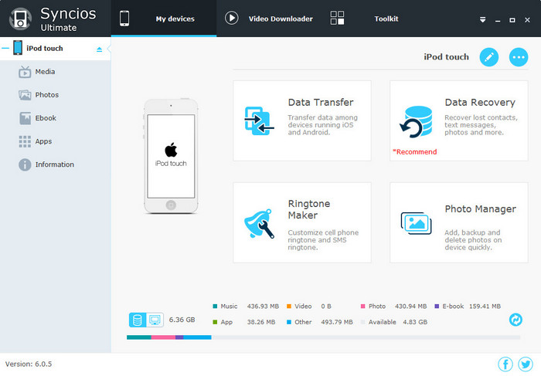Open the Apps section
Viewport: 541px width, 376px height.
[43, 141]
